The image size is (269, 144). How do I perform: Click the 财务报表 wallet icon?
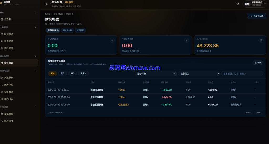tap(2, 63)
